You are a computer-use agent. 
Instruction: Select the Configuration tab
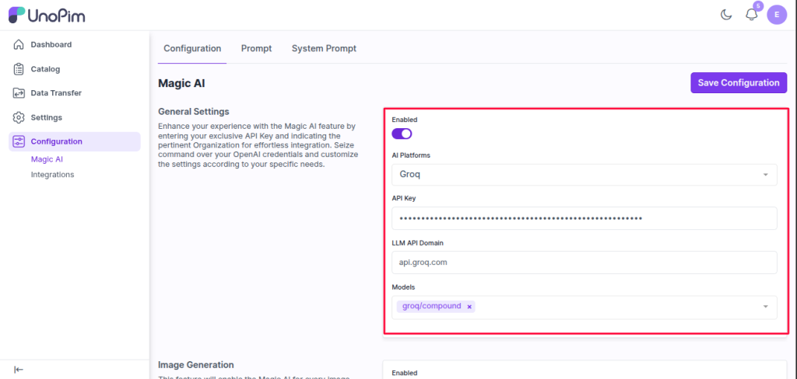click(x=192, y=48)
